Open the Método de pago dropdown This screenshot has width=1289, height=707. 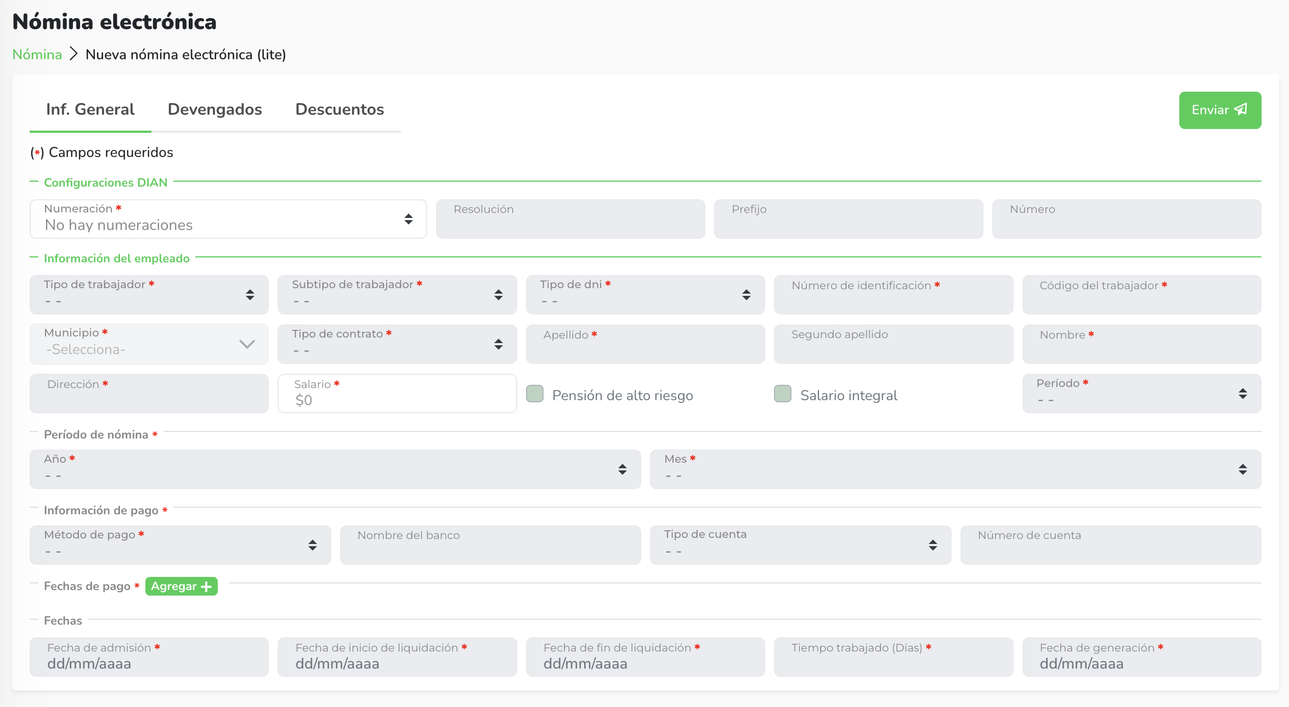coord(180,545)
